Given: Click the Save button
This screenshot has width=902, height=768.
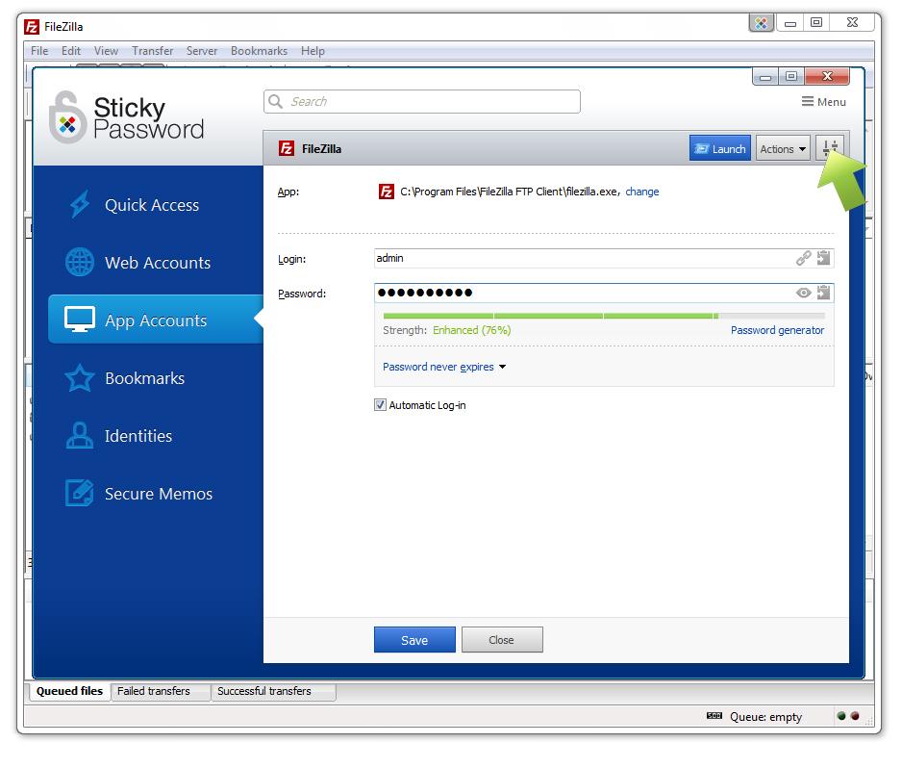Looking at the screenshot, I should (x=414, y=640).
